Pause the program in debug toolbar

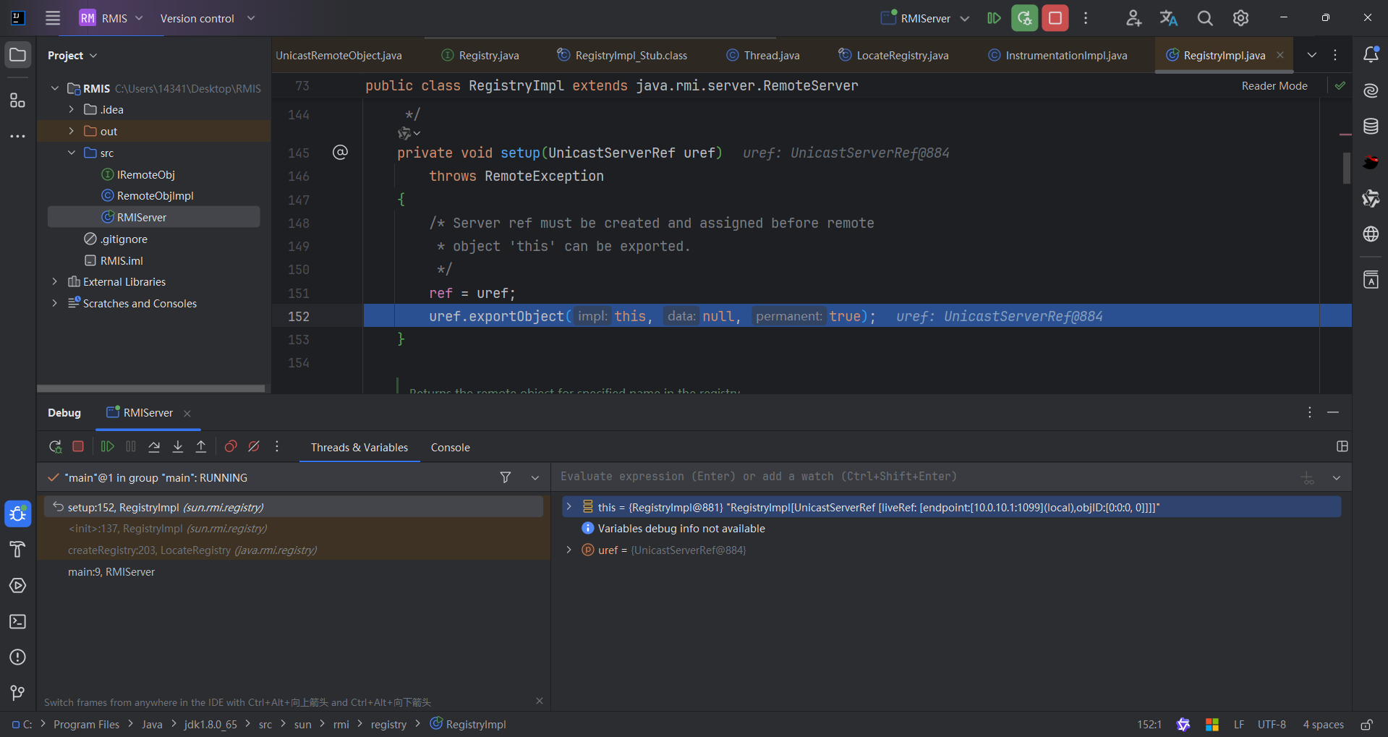click(x=131, y=447)
